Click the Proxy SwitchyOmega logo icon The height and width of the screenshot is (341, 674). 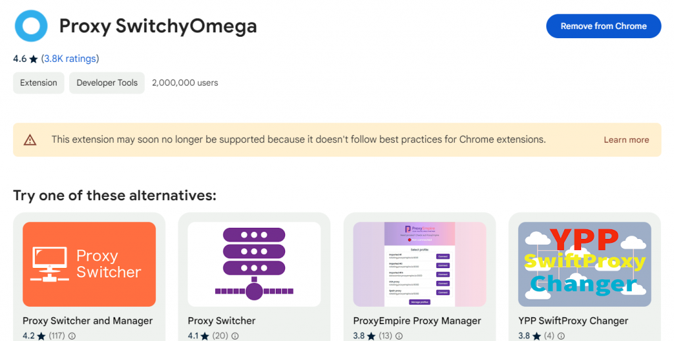(x=31, y=26)
